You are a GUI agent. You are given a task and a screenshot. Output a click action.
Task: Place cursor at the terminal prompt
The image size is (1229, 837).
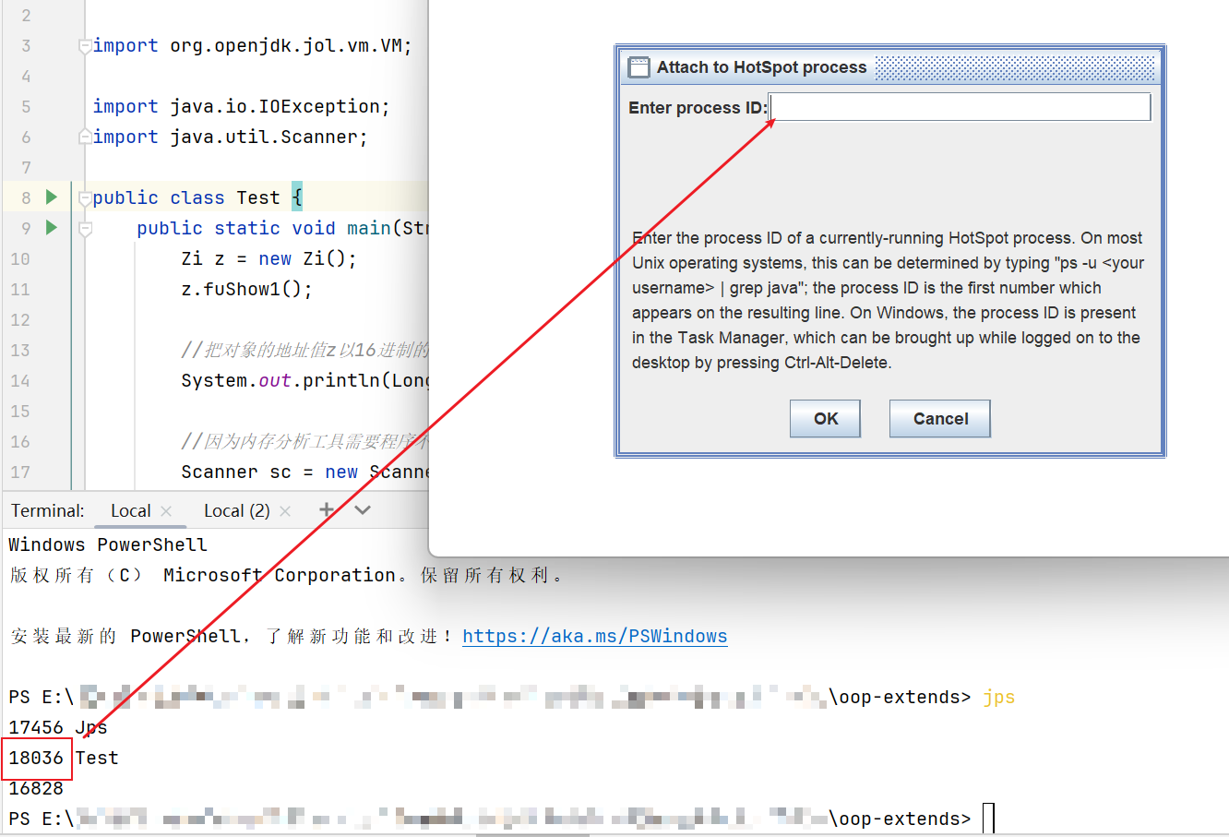(988, 819)
